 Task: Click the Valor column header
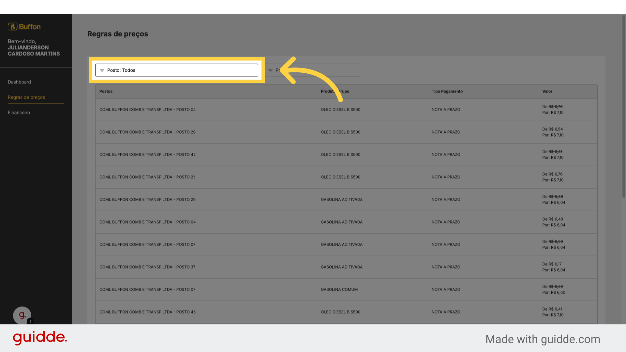pos(547,92)
